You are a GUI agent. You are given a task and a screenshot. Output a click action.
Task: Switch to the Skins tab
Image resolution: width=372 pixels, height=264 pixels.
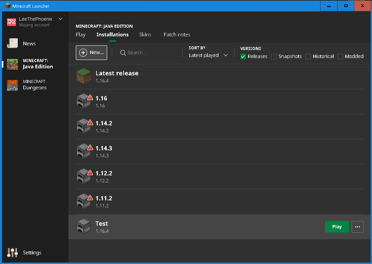145,35
